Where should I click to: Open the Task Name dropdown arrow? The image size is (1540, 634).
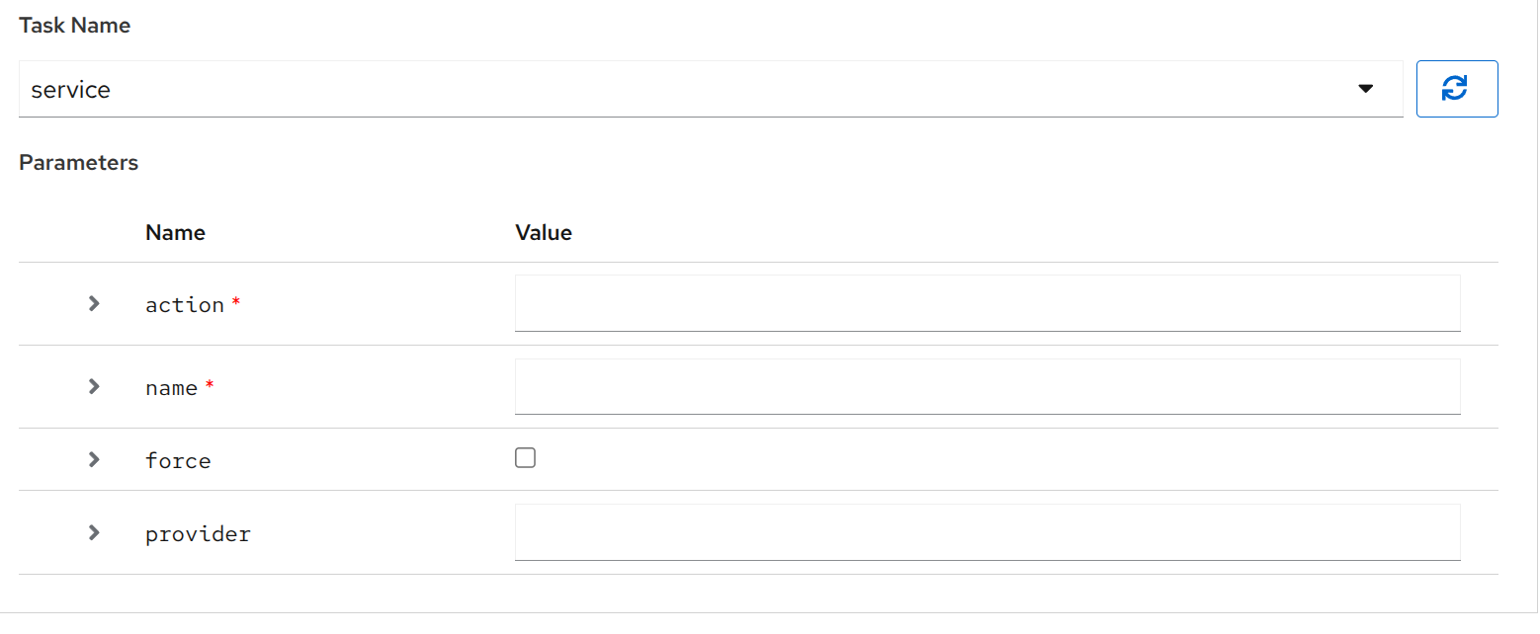pos(1366,88)
